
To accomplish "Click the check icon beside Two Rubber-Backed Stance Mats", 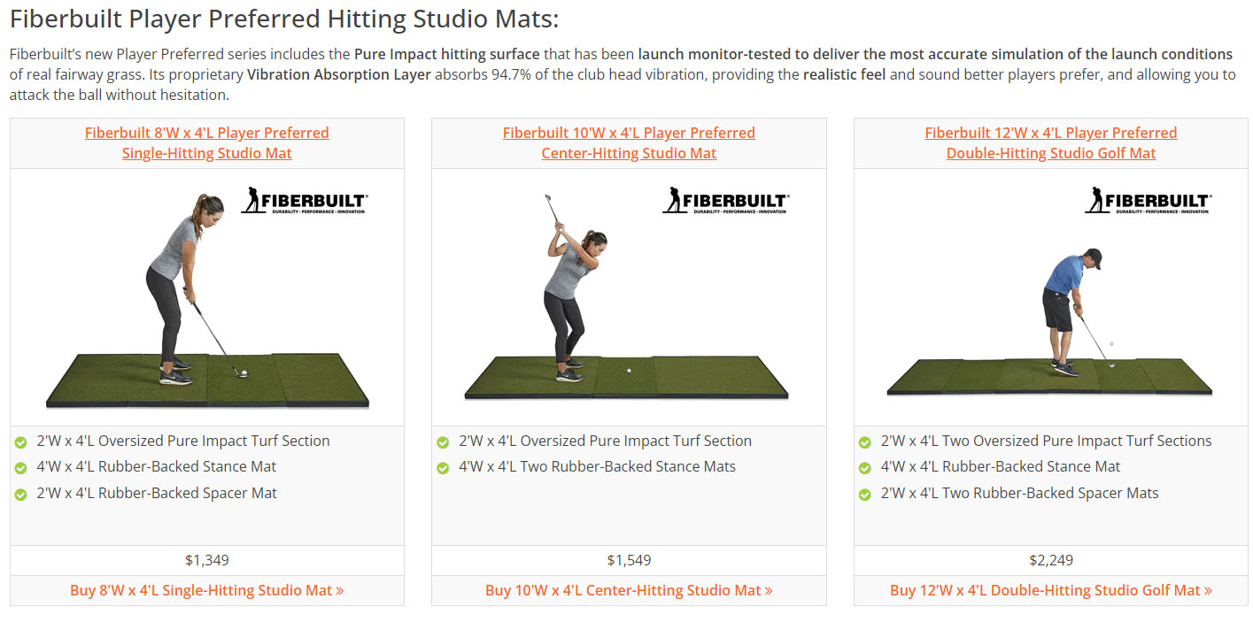I will (443, 468).
